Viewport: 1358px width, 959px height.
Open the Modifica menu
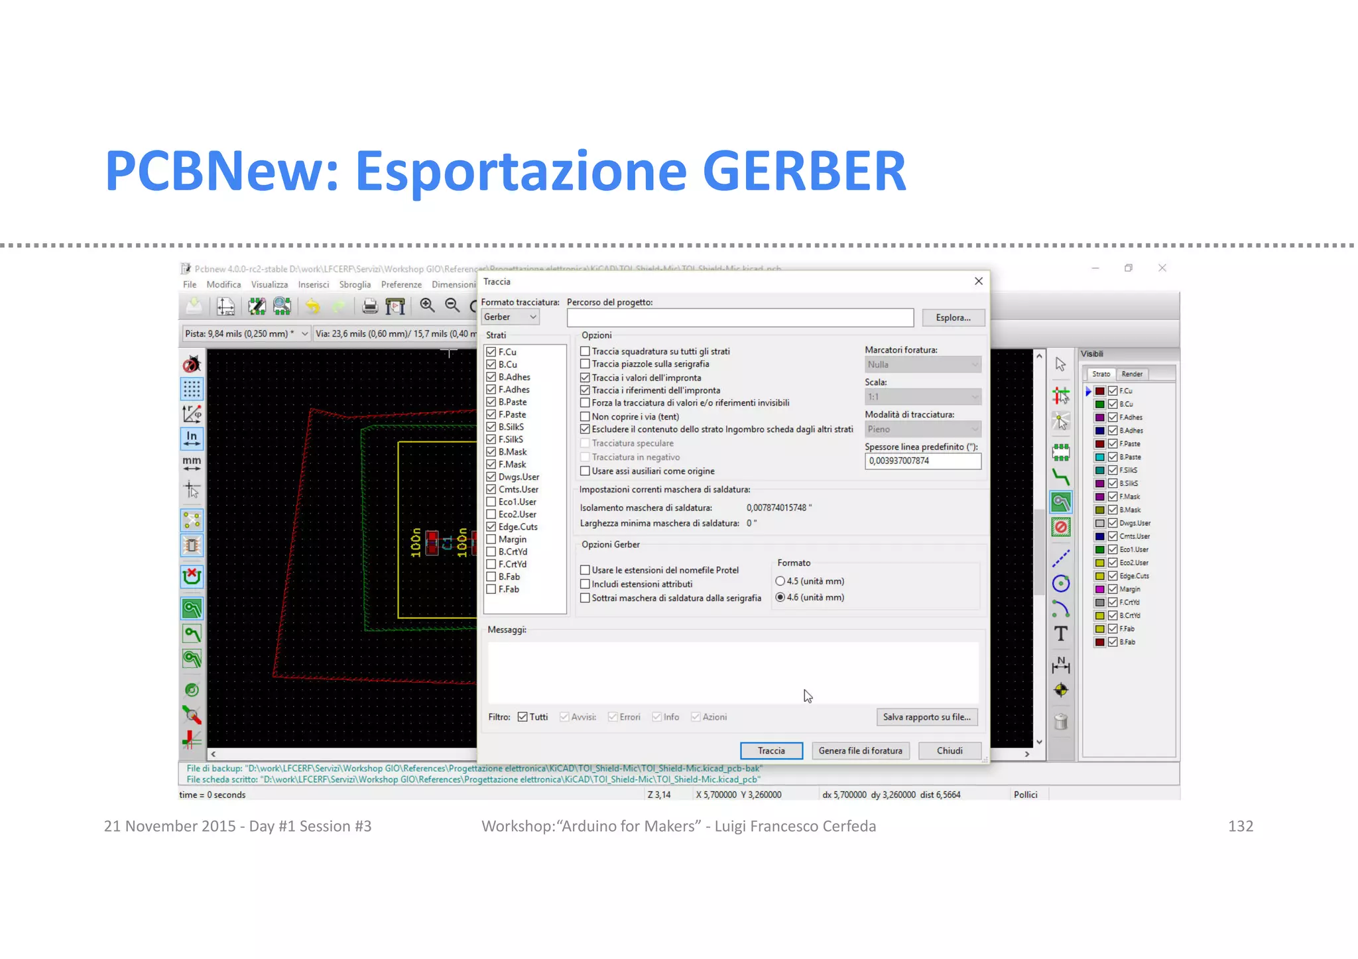pos(223,284)
